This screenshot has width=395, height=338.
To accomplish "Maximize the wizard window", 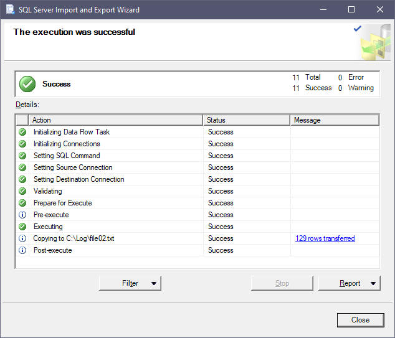I will coord(351,9).
